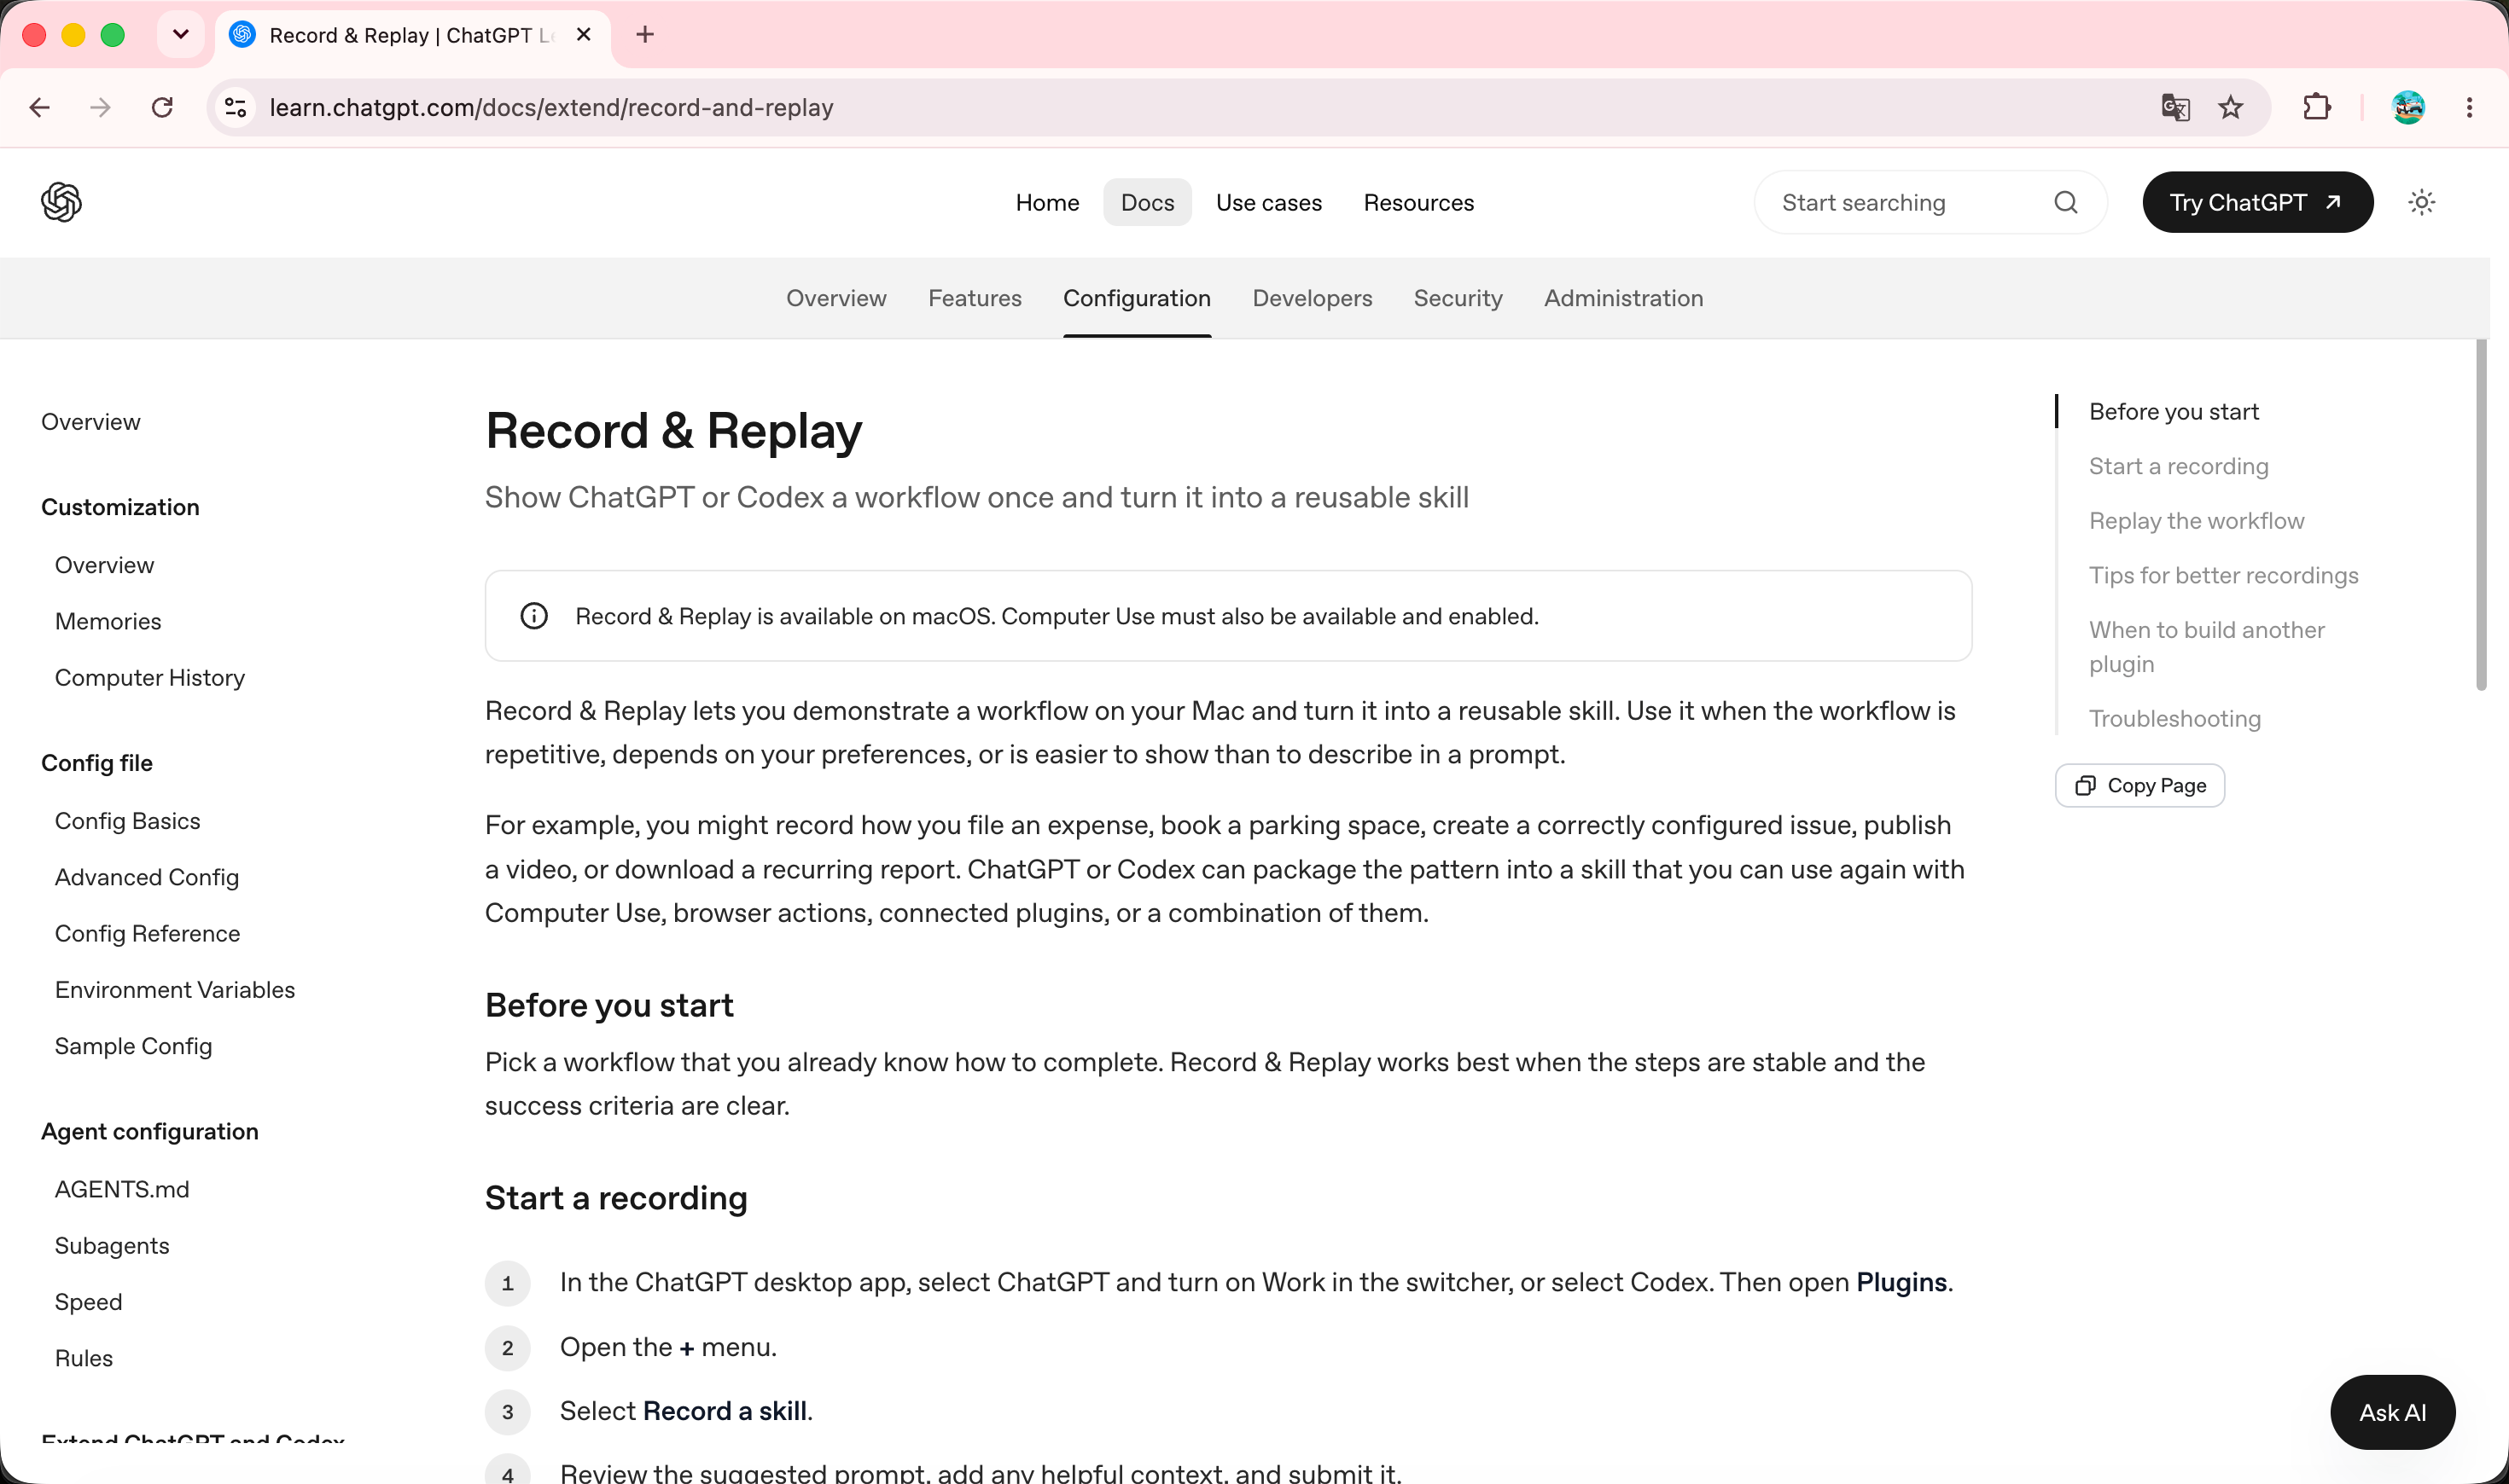Viewport: 2509px width, 1484px height.
Task: Open the Chrome profile avatar
Action: tap(2408, 107)
